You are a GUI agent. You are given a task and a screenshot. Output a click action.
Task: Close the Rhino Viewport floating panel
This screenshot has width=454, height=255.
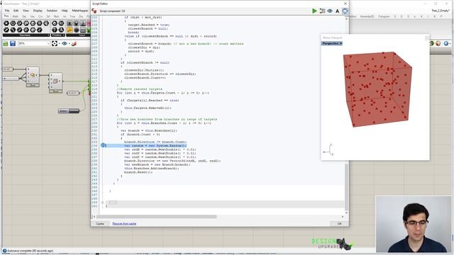[427, 38]
